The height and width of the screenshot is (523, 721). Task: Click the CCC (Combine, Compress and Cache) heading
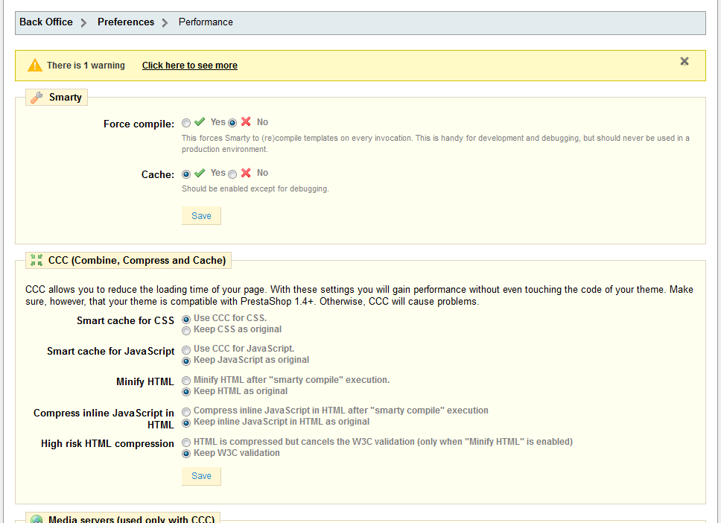(137, 260)
